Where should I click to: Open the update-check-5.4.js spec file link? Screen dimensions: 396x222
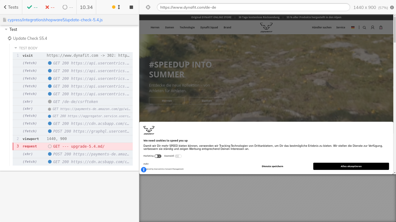(x=55, y=20)
